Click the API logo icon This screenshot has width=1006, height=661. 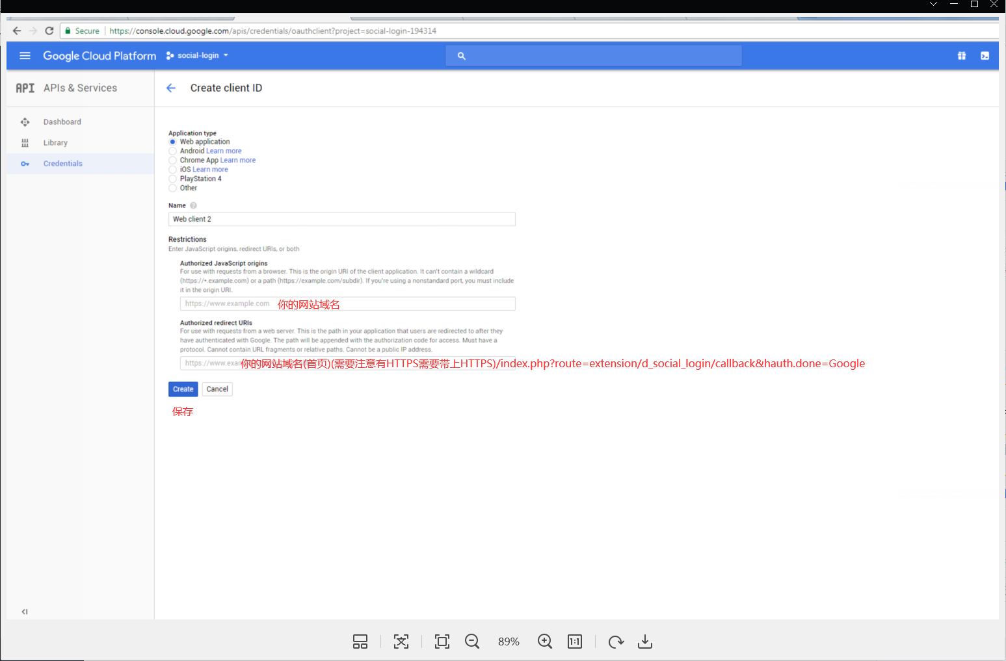(x=25, y=88)
